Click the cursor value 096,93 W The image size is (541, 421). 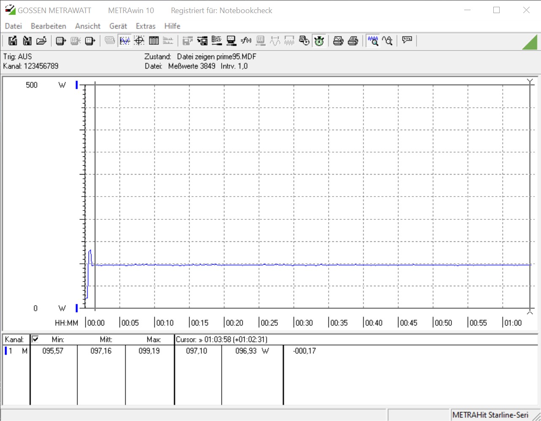pos(252,351)
